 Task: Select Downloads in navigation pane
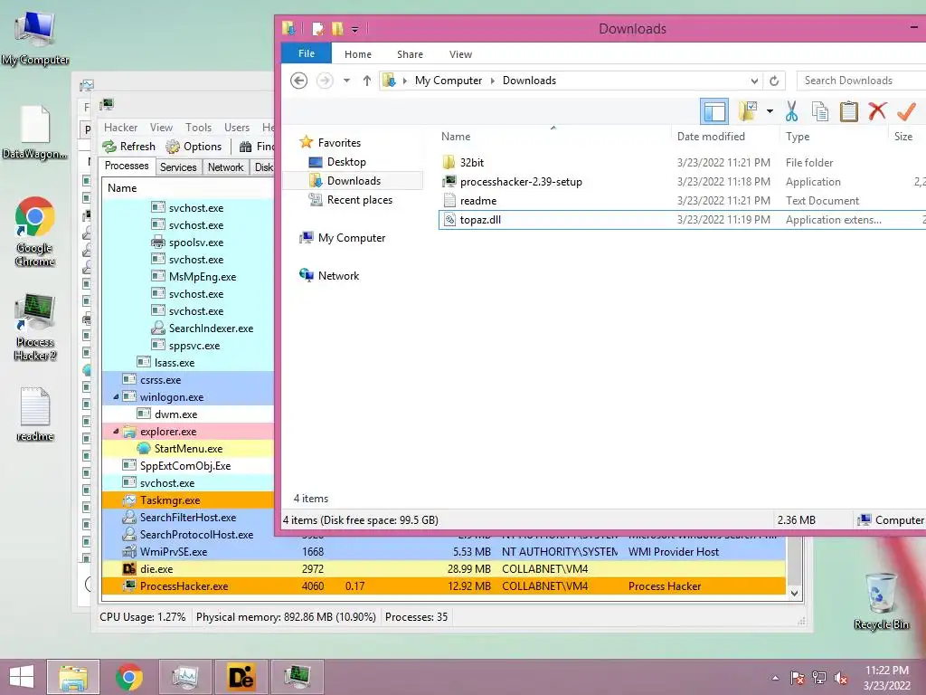point(354,181)
